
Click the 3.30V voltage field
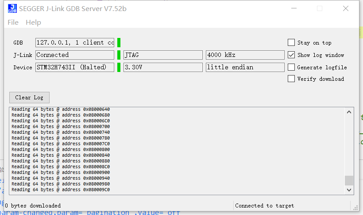point(163,67)
